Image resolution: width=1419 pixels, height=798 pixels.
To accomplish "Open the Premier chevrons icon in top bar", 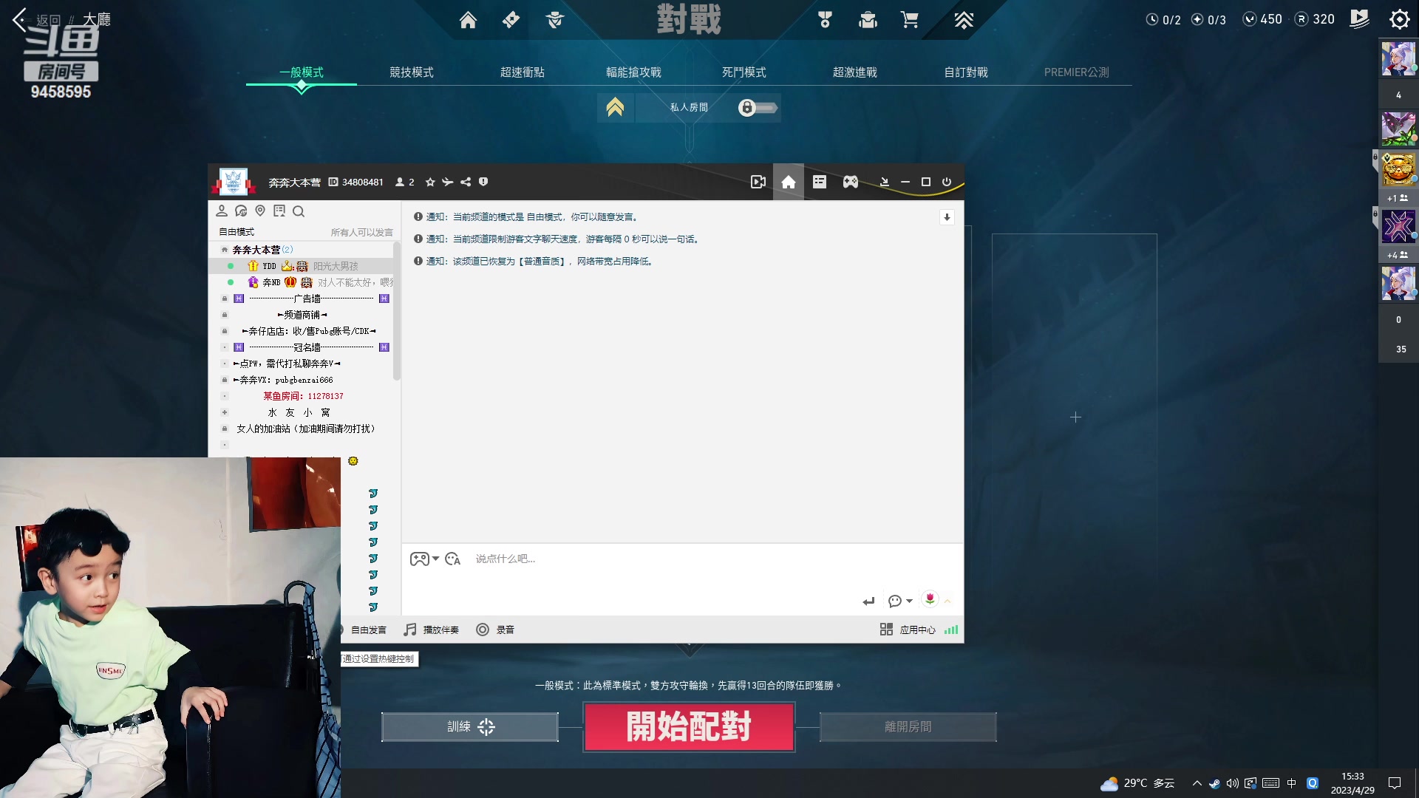I will 964,20.
